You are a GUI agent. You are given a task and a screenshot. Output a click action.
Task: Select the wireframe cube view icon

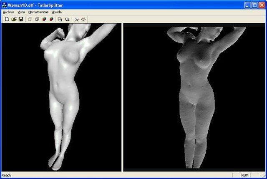click(37, 19)
